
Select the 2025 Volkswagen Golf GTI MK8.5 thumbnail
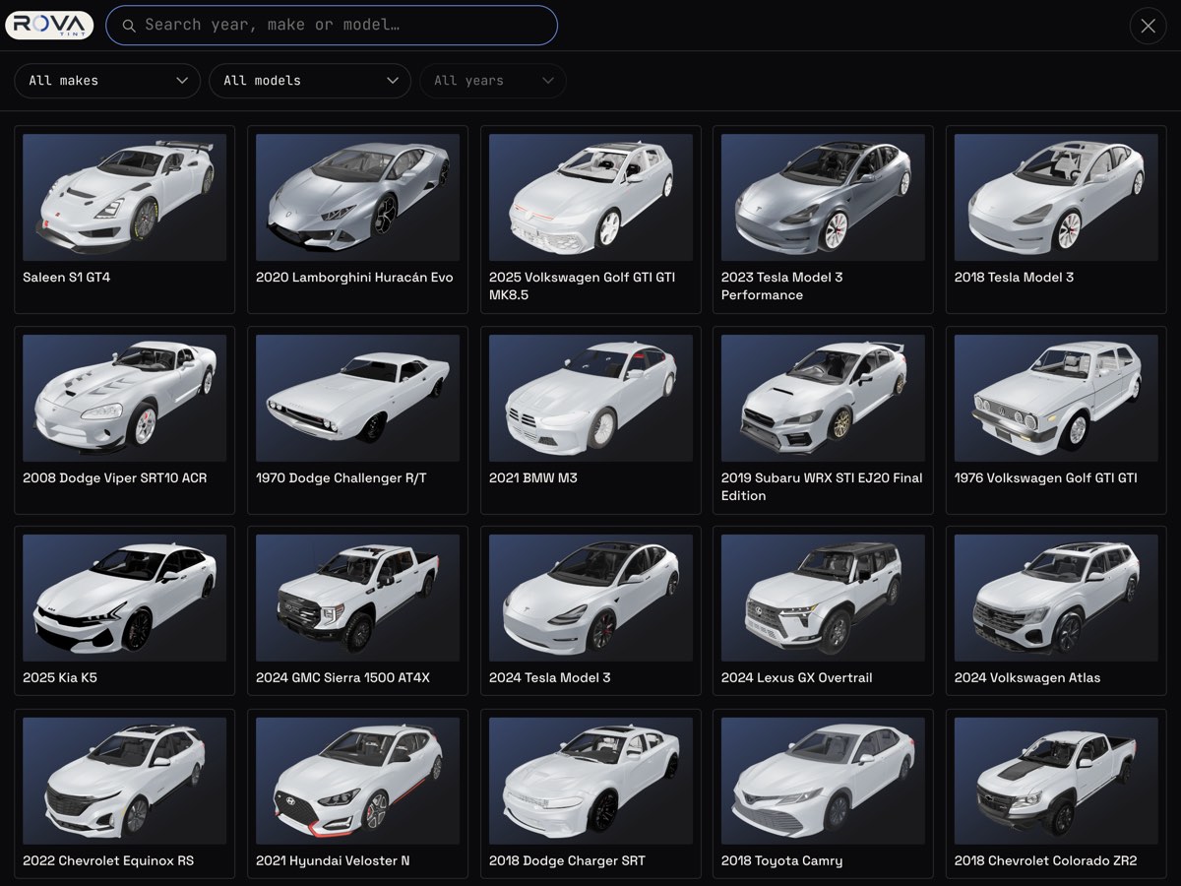[590, 197]
